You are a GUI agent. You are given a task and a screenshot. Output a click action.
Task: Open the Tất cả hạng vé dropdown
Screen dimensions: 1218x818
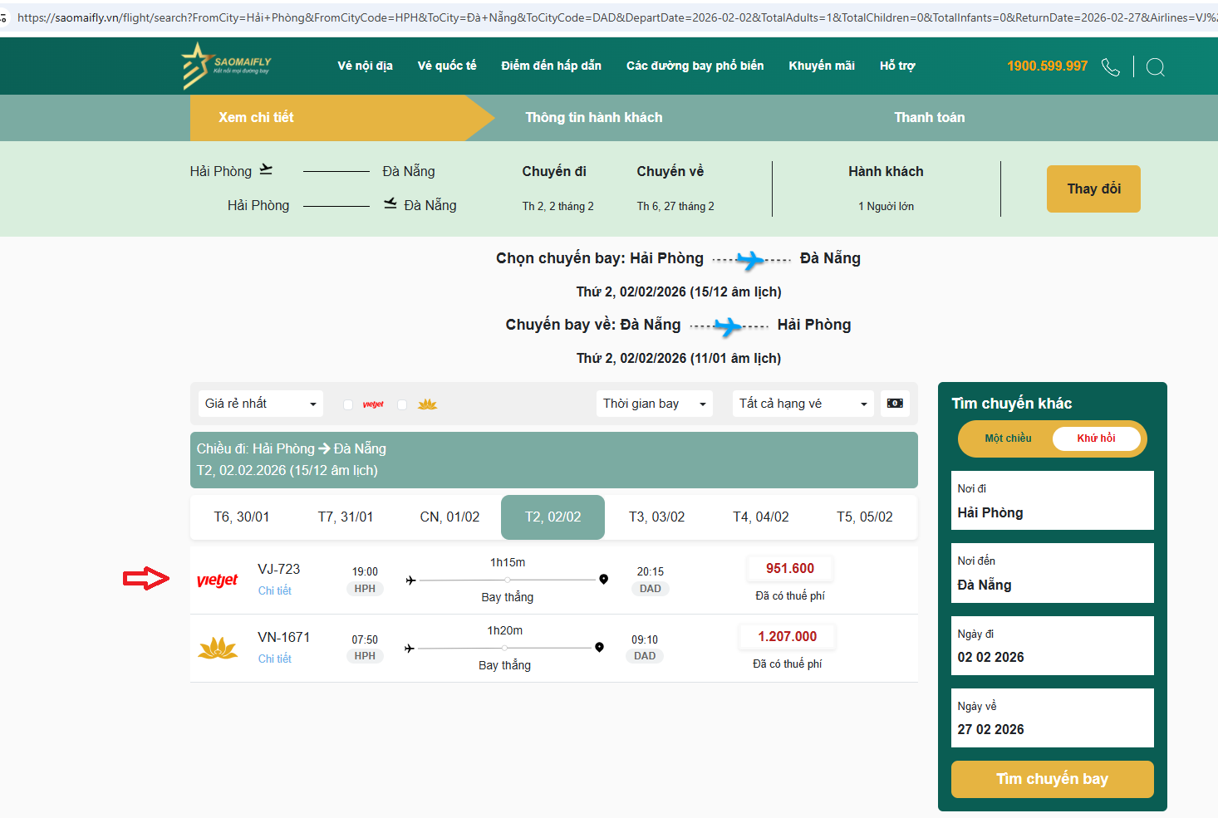pos(803,404)
